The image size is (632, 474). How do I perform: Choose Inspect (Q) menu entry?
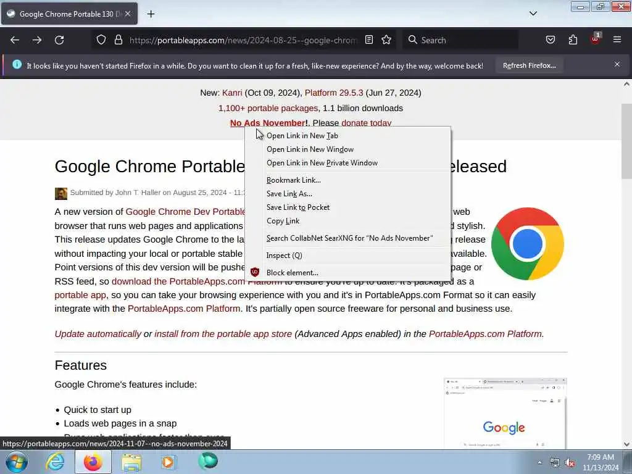pyautogui.click(x=347, y=256)
